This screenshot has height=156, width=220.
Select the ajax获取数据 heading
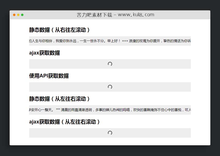(x=45, y=53)
